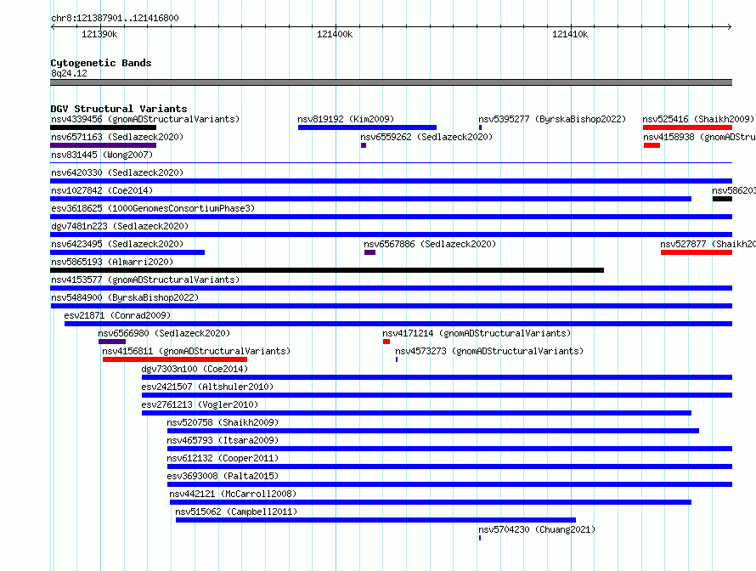Select the 8q24.12 band label
The image size is (756, 571).
tap(69, 73)
